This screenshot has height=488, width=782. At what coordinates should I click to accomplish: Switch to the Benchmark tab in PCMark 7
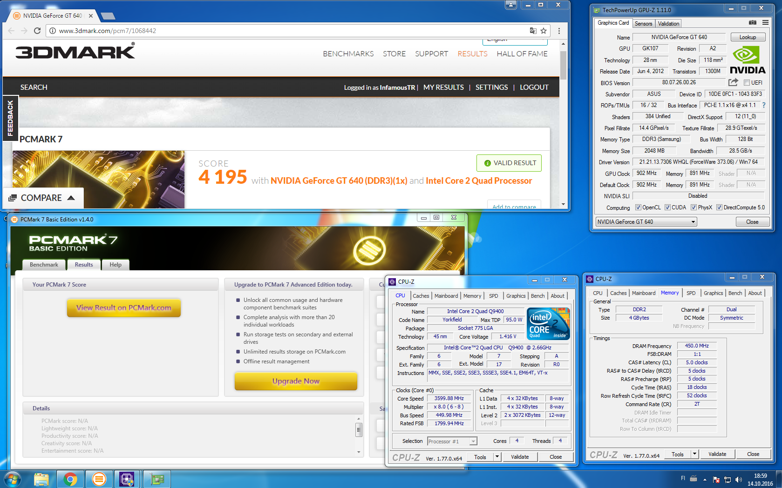click(x=44, y=265)
